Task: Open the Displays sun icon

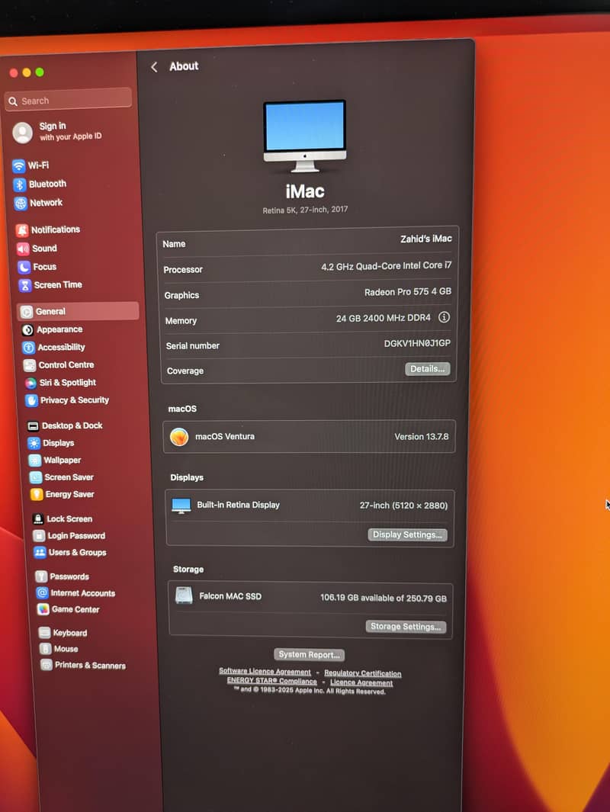Action: [35, 443]
